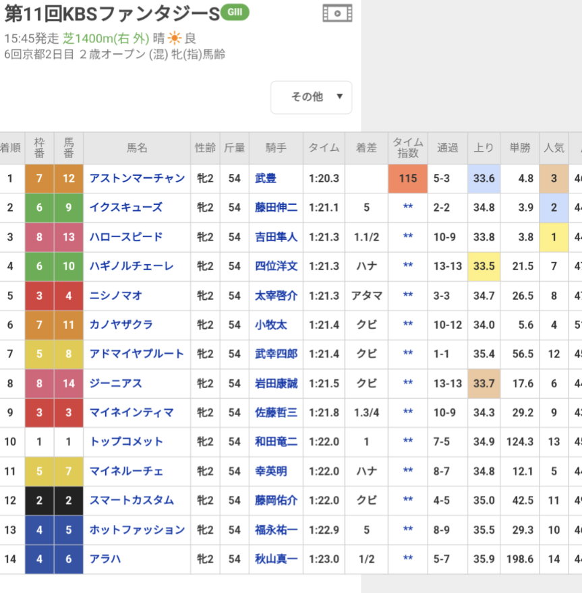This screenshot has width=582, height=593.
Task: Click the 着差 column header
Action: [x=366, y=148]
